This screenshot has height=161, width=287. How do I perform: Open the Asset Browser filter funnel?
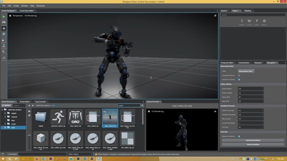pyautogui.click(x=142, y=106)
